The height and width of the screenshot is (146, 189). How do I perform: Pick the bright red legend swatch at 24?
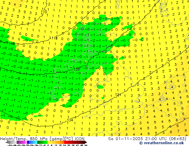[x=65, y=142]
